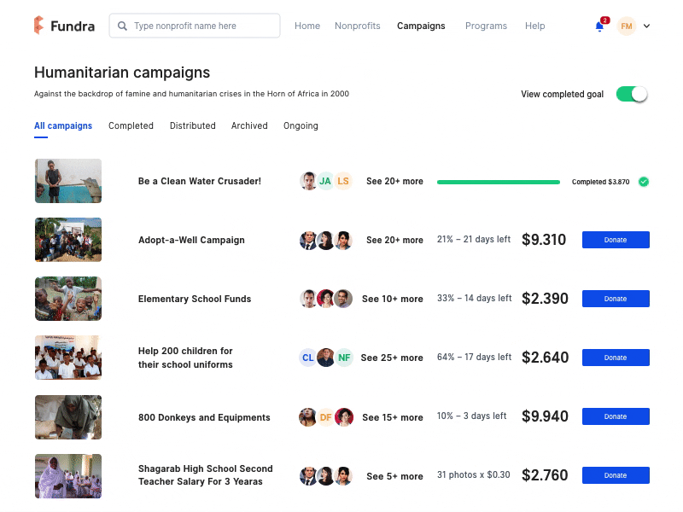The height and width of the screenshot is (512, 683).
Task: Switch to the Completed tab
Action: 131,125
